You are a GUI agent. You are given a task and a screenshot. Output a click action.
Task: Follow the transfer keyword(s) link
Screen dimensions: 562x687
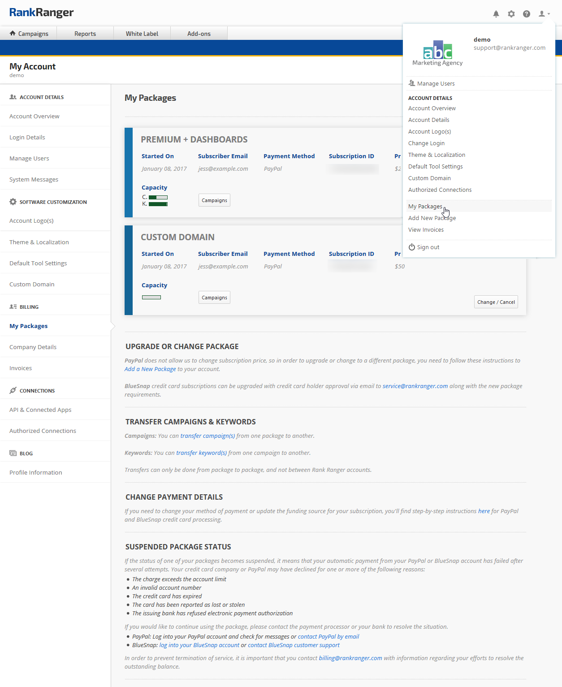(x=201, y=453)
